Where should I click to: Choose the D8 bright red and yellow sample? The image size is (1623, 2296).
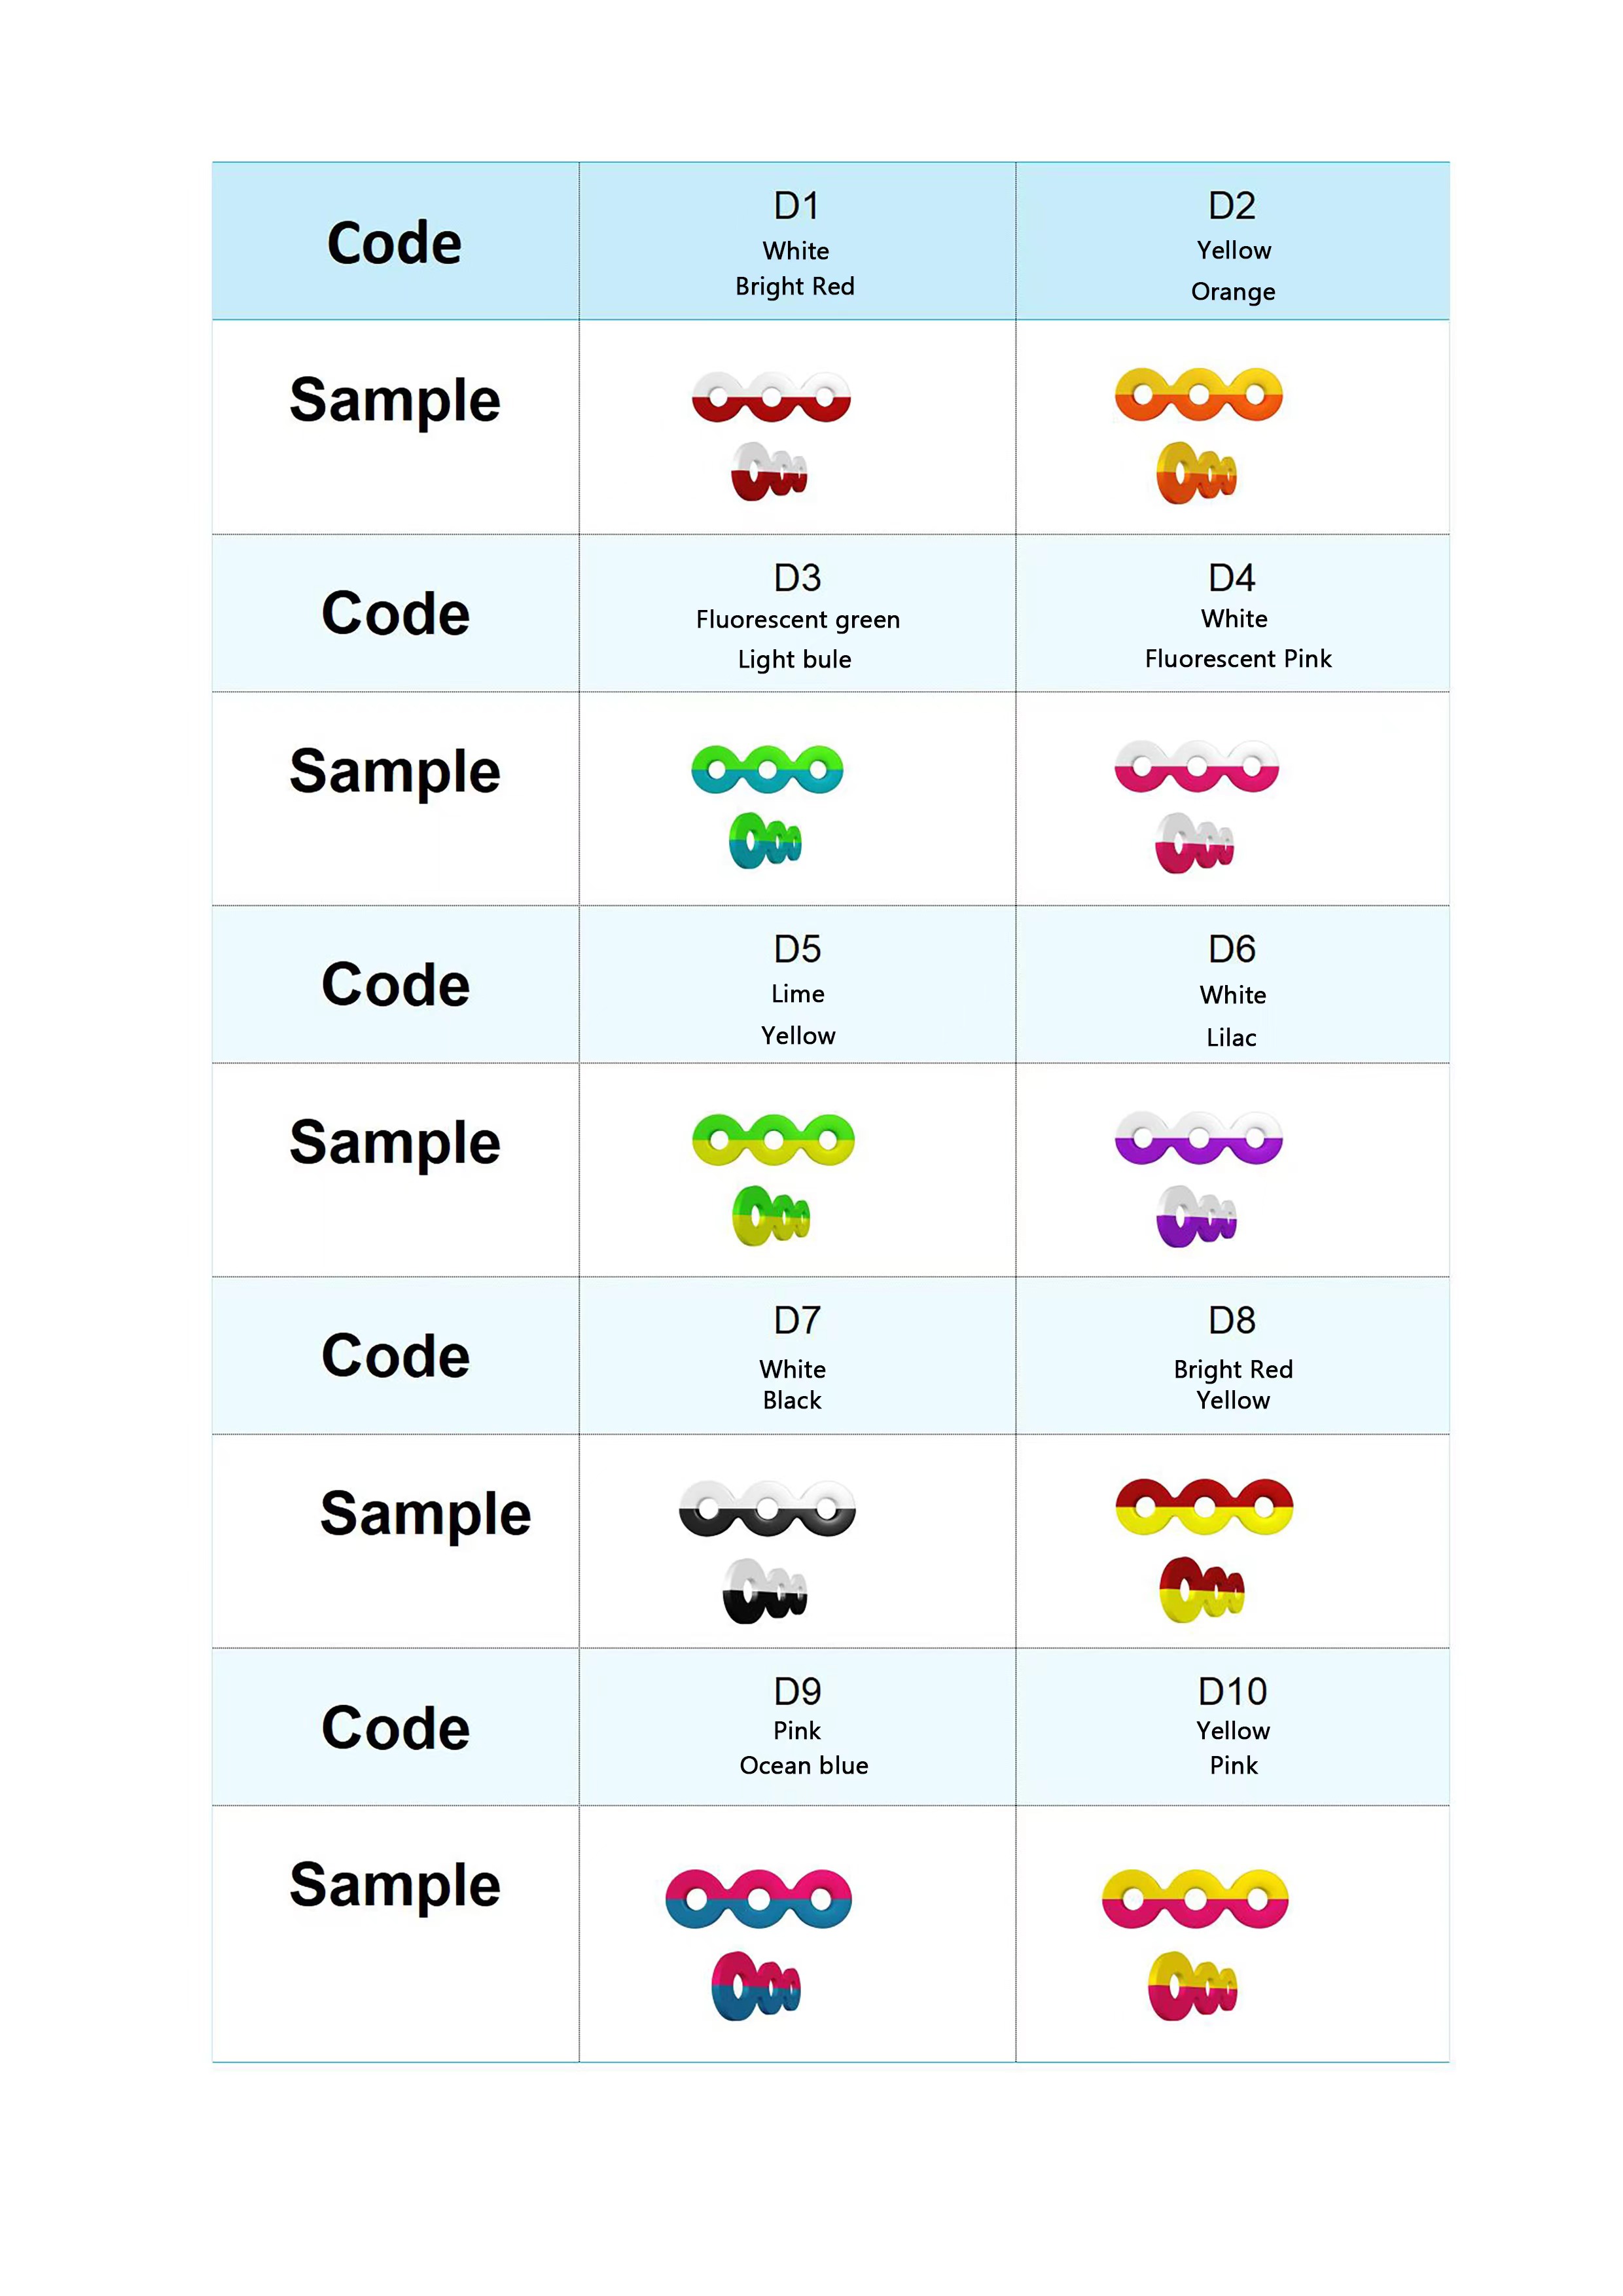[1204, 1550]
